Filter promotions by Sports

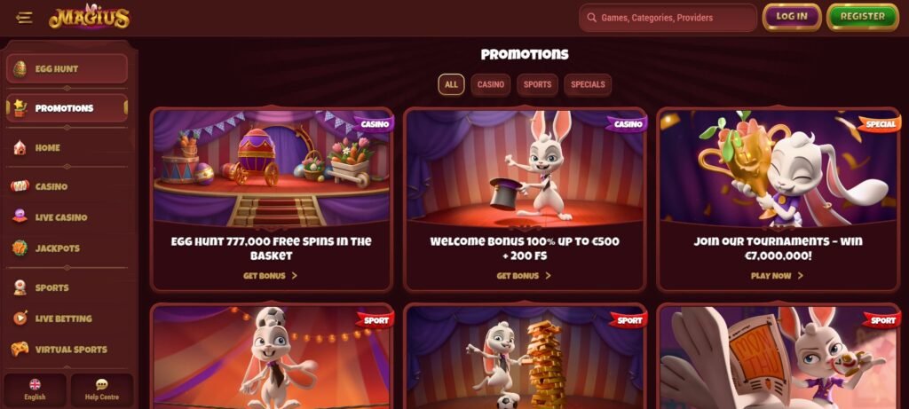537,84
